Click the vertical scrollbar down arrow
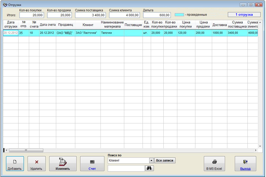 point(260,146)
